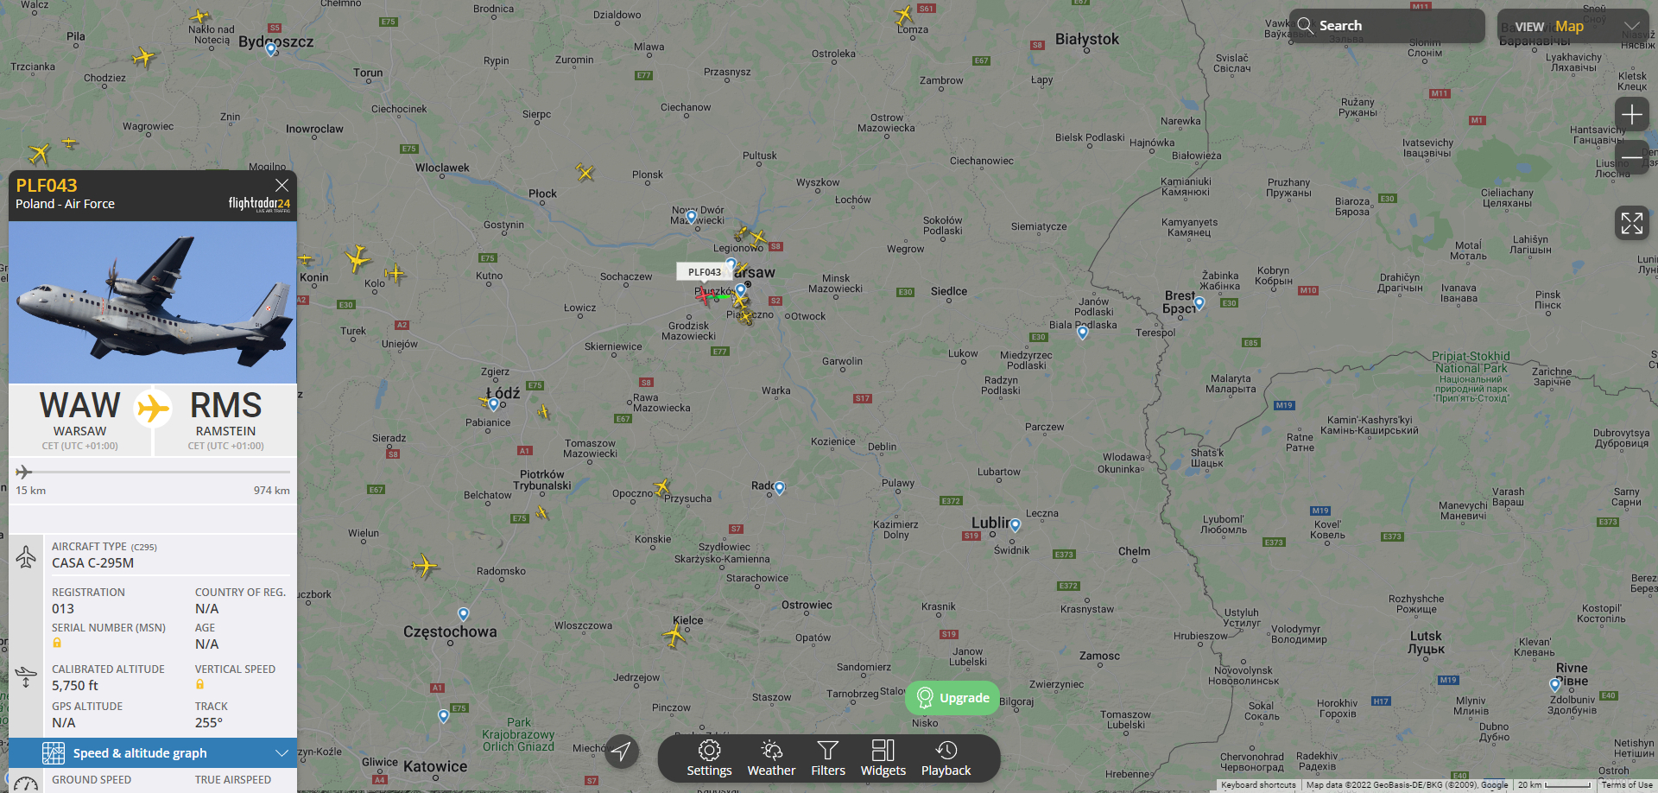Screen dimensions: 1658x793
Task: Open the Settings gear in bottom toolbar
Action: (x=709, y=758)
